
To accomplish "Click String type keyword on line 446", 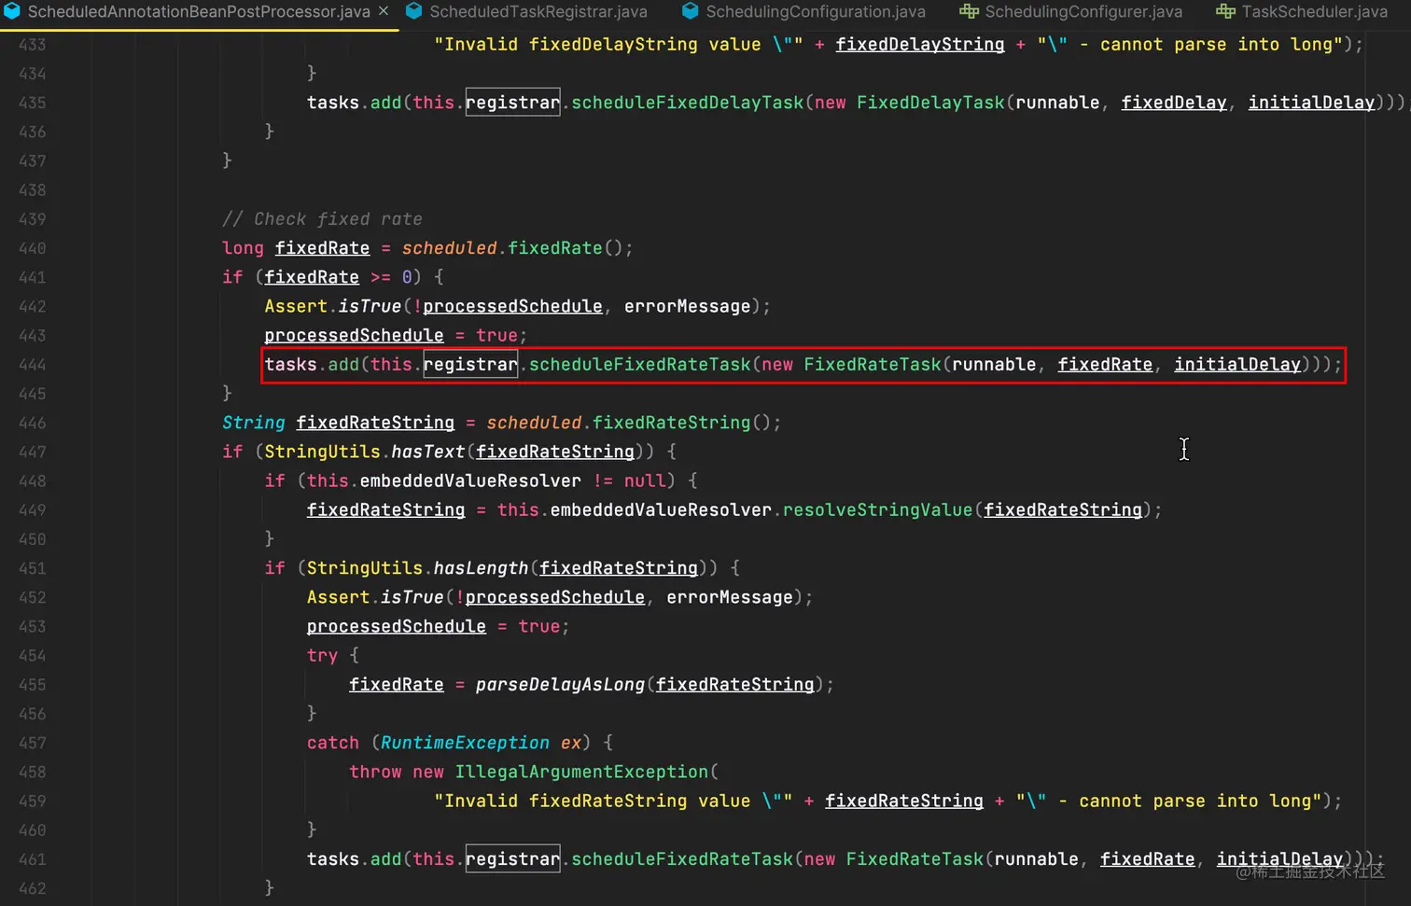I will pos(254,423).
